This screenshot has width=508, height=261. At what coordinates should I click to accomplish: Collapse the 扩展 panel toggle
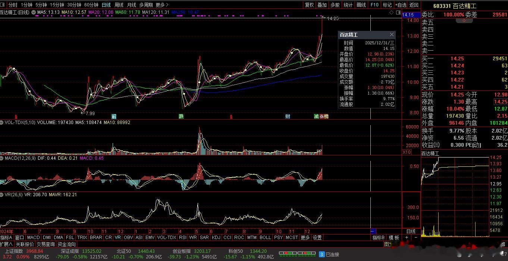click(6, 244)
